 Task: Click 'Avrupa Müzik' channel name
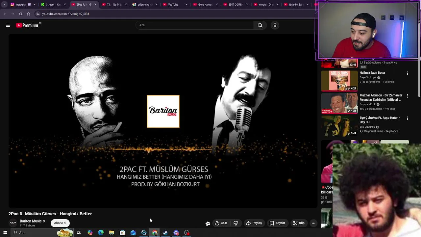click(367, 104)
